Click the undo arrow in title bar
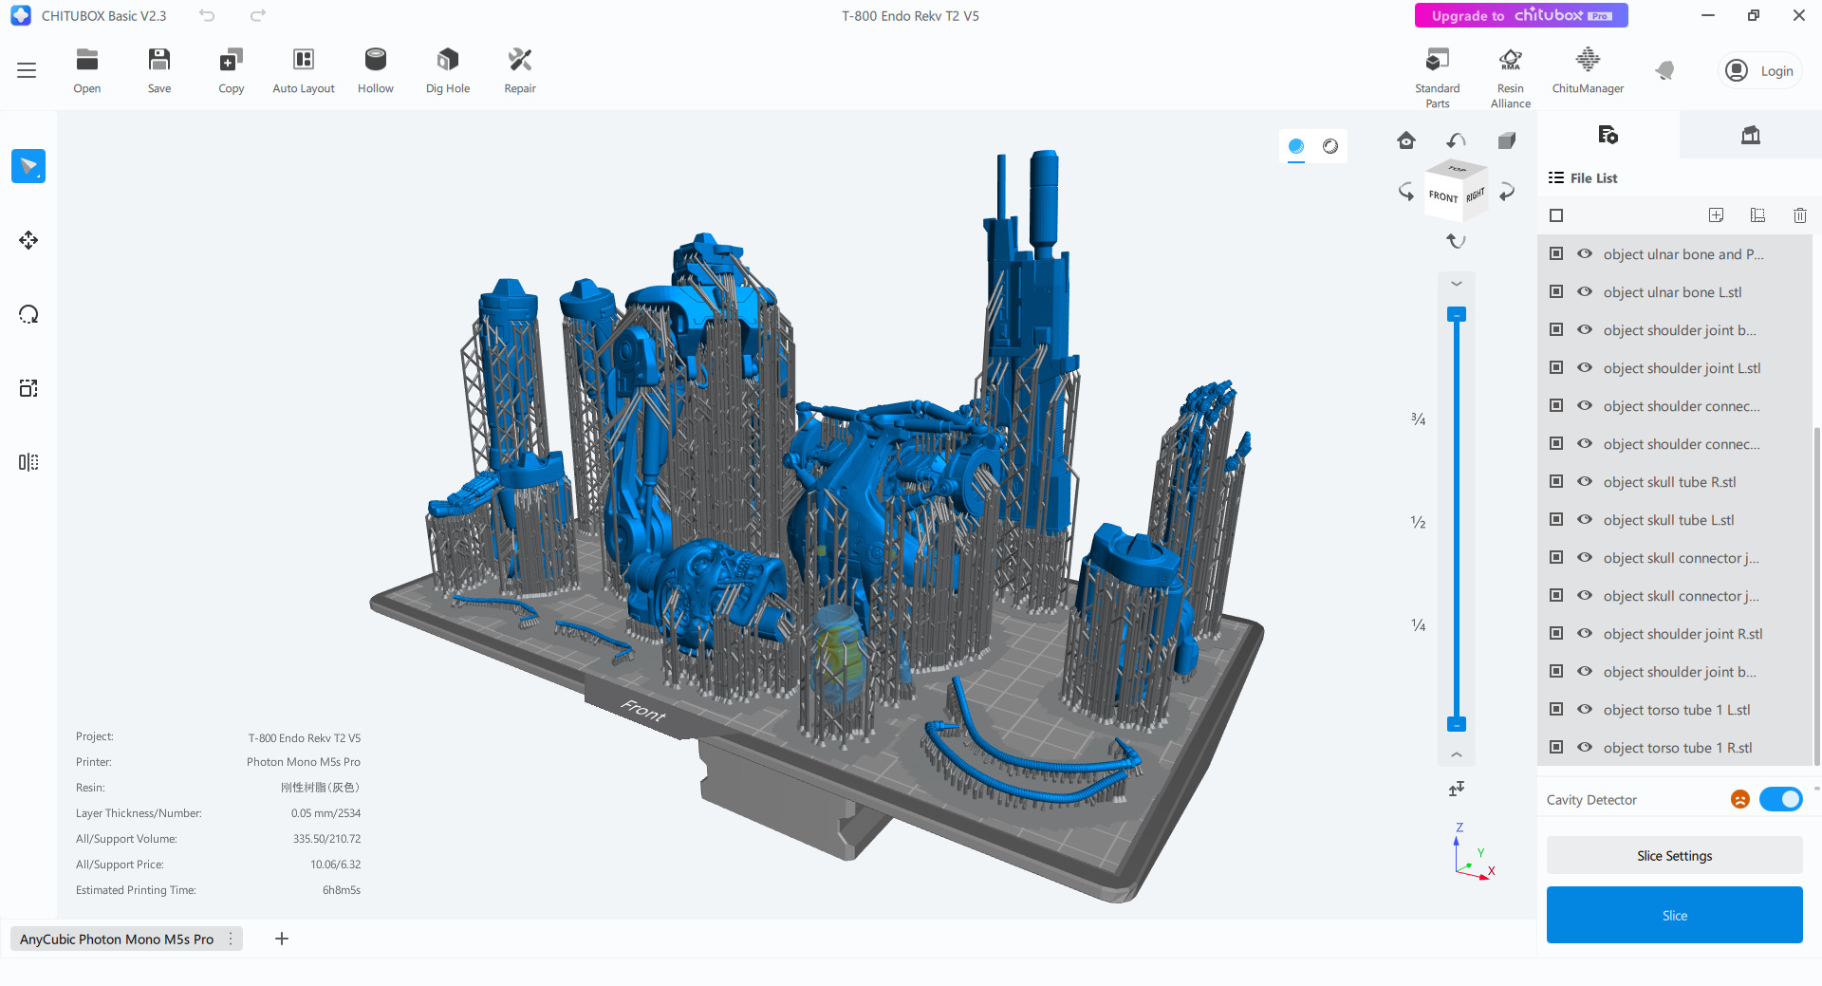The height and width of the screenshot is (986, 1822). 207,15
